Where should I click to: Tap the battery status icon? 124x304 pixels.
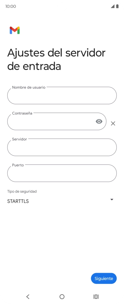(117, 6)
